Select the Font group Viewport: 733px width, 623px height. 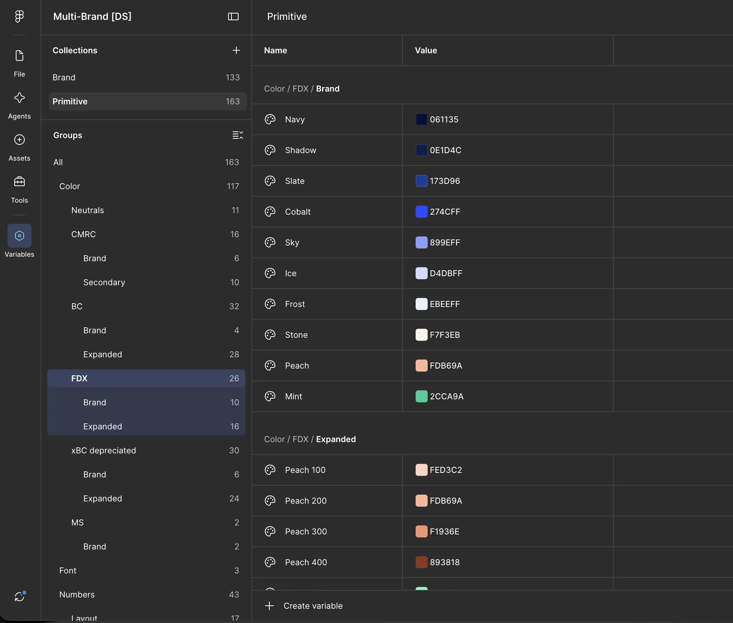click(146, 570)
